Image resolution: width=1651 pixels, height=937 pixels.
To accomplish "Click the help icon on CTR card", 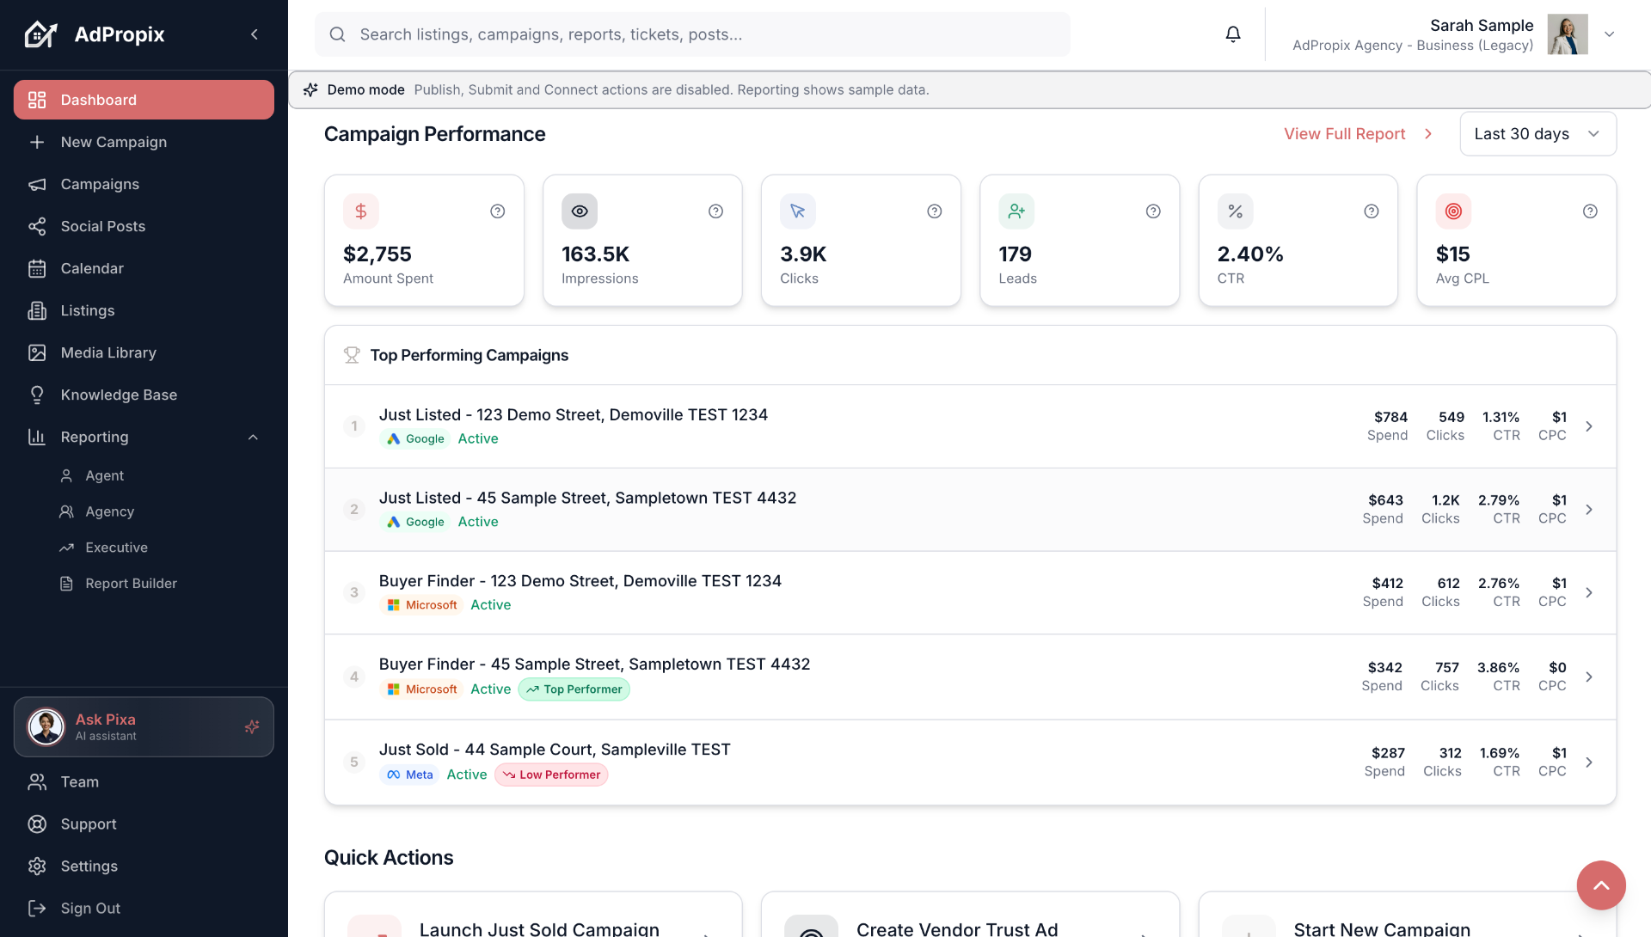I will click(1372, 211).
